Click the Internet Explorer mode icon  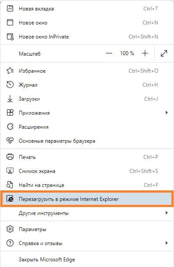[x=10, y=199]
